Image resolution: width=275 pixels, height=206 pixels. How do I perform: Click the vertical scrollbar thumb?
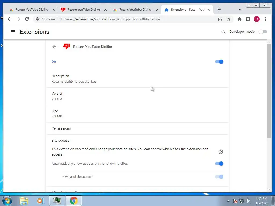click(x=269, y=91)
